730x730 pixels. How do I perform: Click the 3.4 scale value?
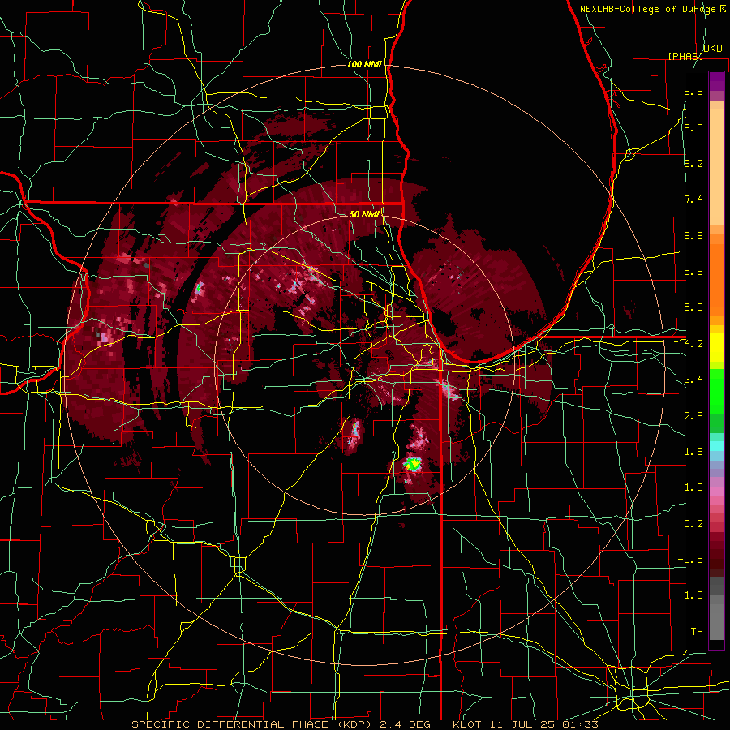pos(693,380)
